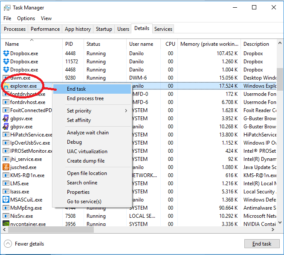Click the IPROSetMonitor.exe process icon

pos(6,151)
